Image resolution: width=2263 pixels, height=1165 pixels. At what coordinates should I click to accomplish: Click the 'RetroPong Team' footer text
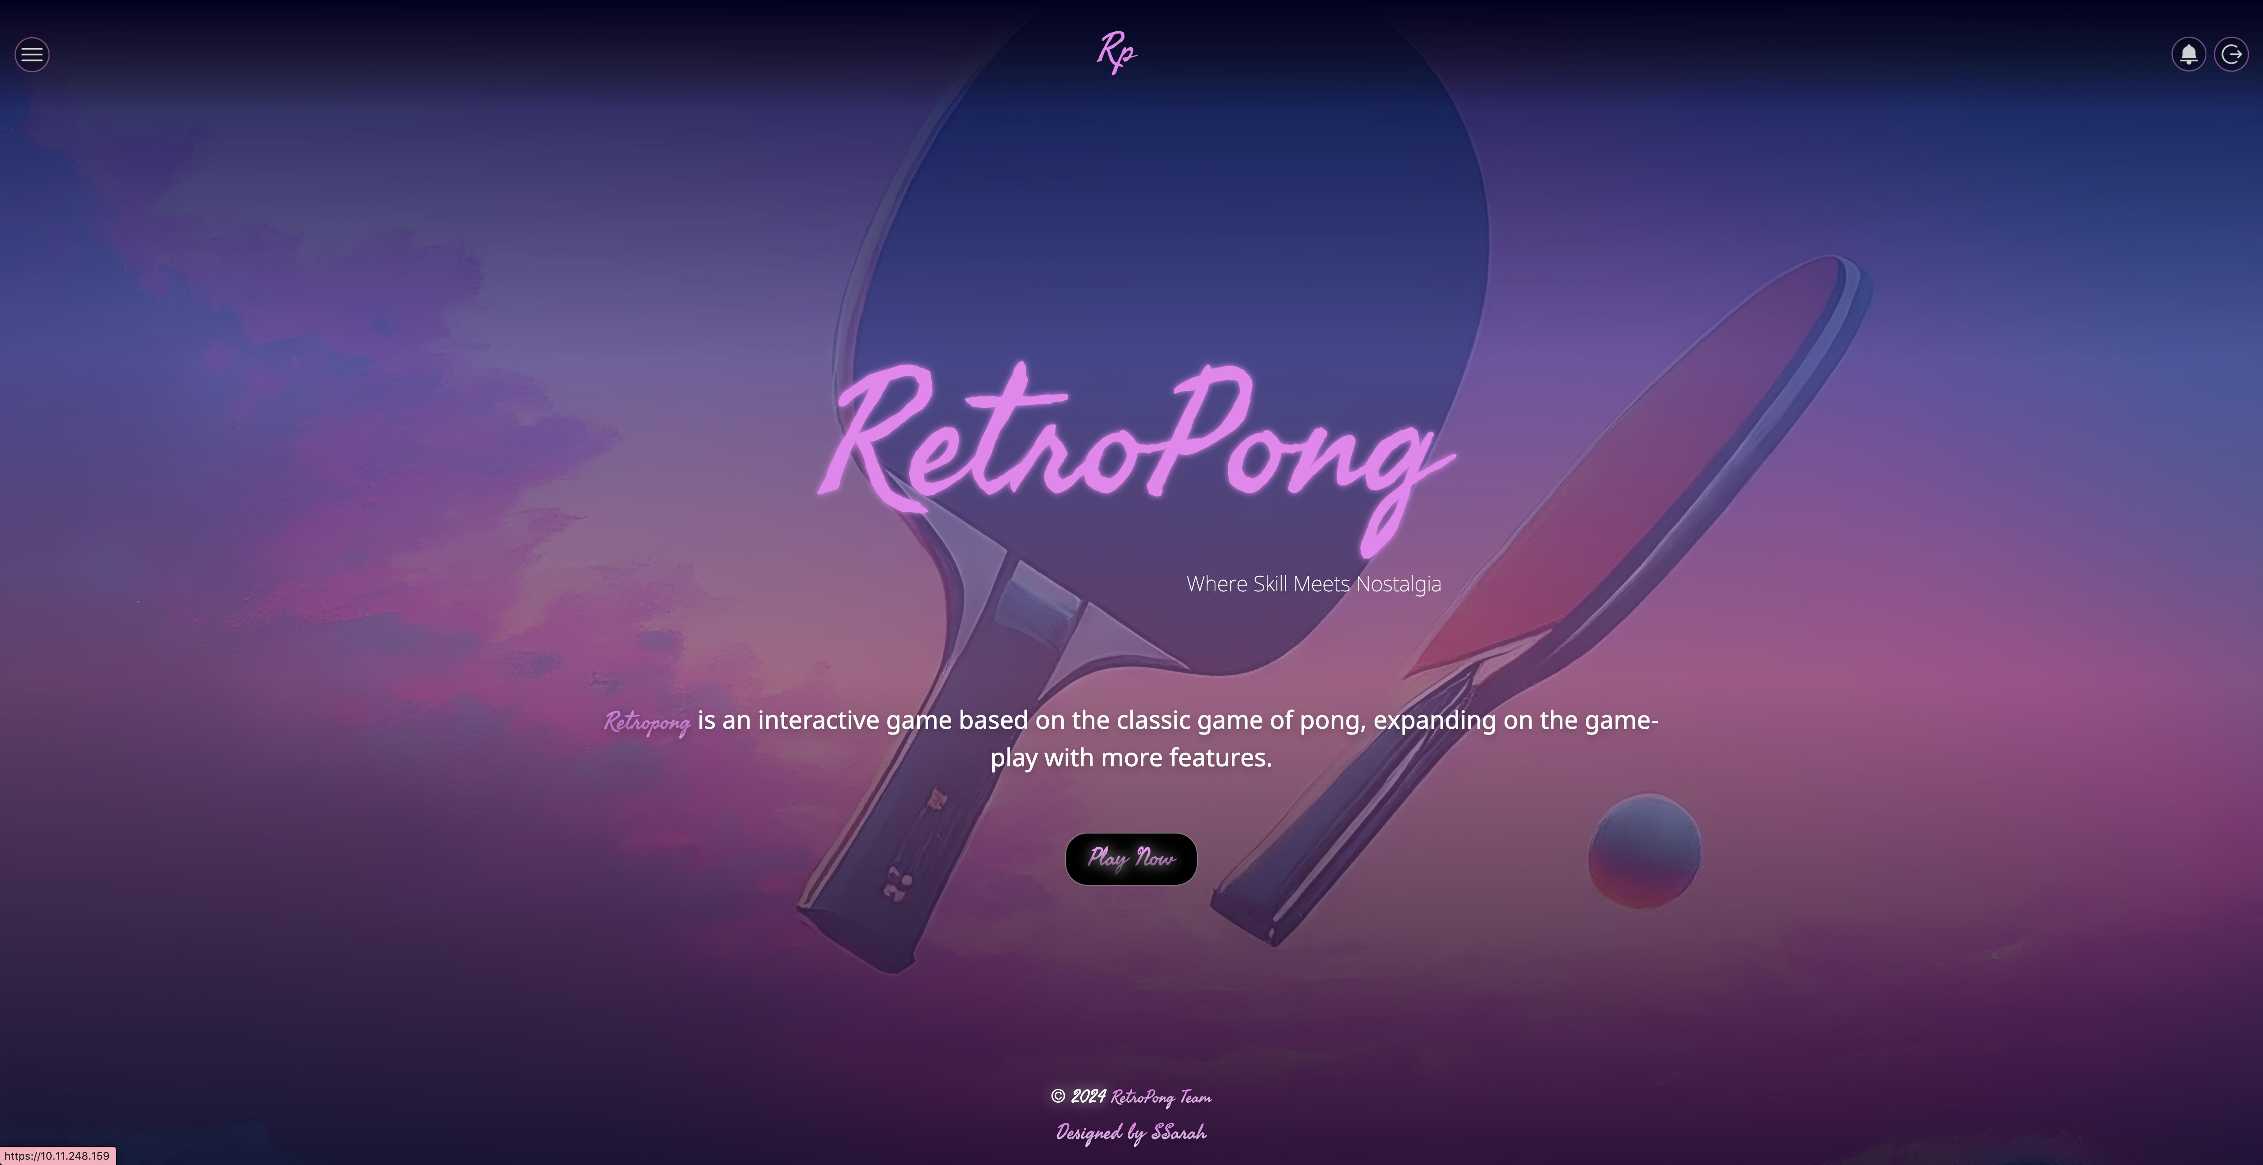(x=1161, y=1097)
